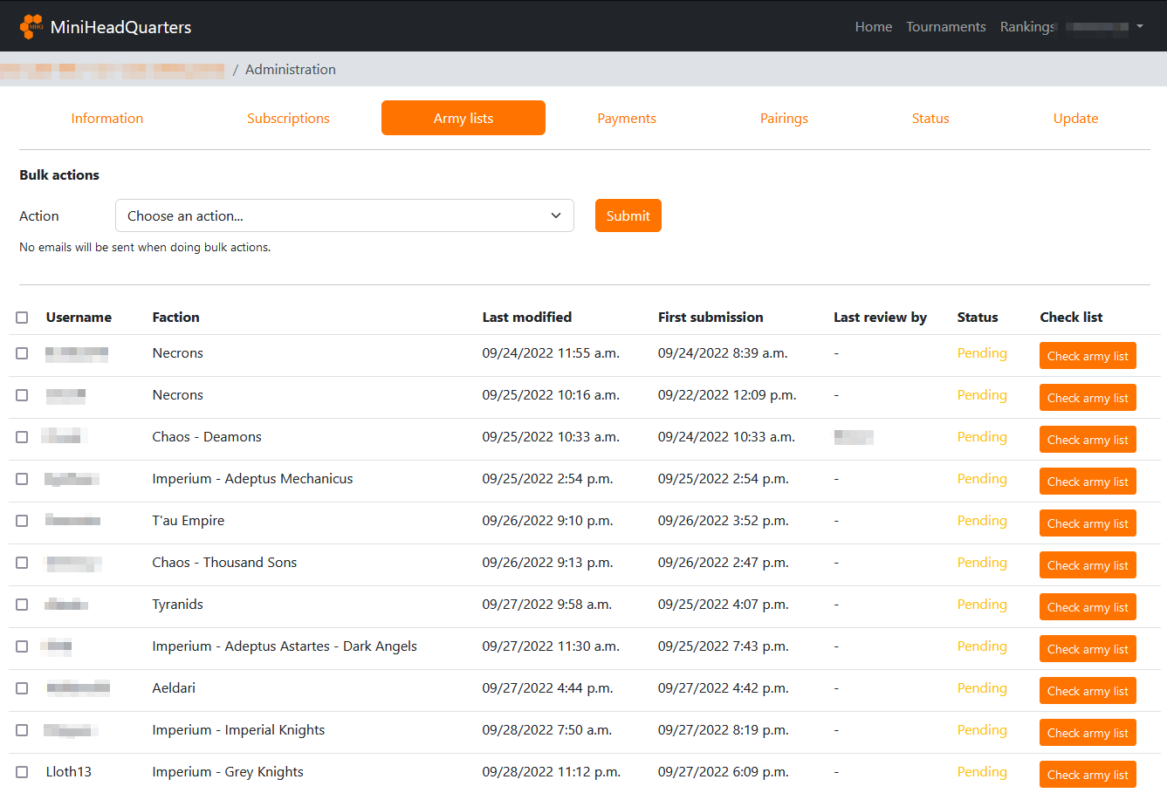Image resolution: width=1167 pixels, height=793 pixels.
Task: Open the Payments tab
Action: [x=626, y=119]
